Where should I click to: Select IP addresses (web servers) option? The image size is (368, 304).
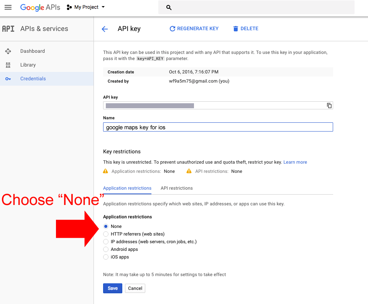pos(106,242)
